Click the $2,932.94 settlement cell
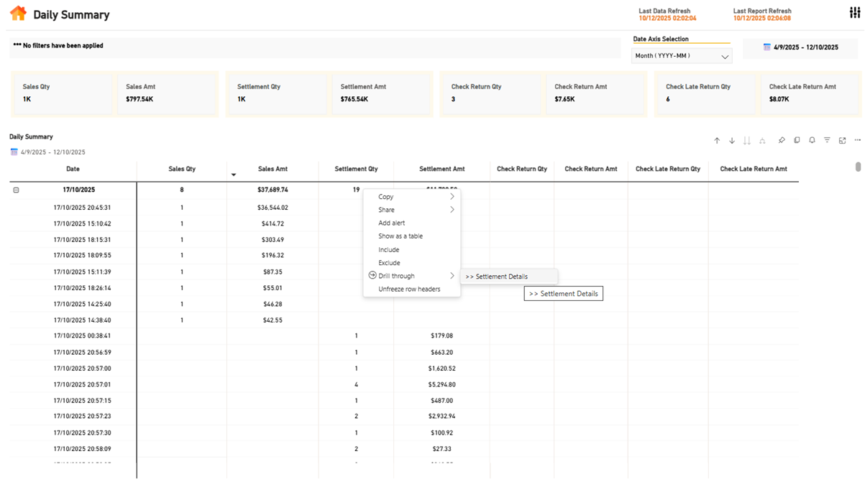865x482 pixels. point(441,417)
